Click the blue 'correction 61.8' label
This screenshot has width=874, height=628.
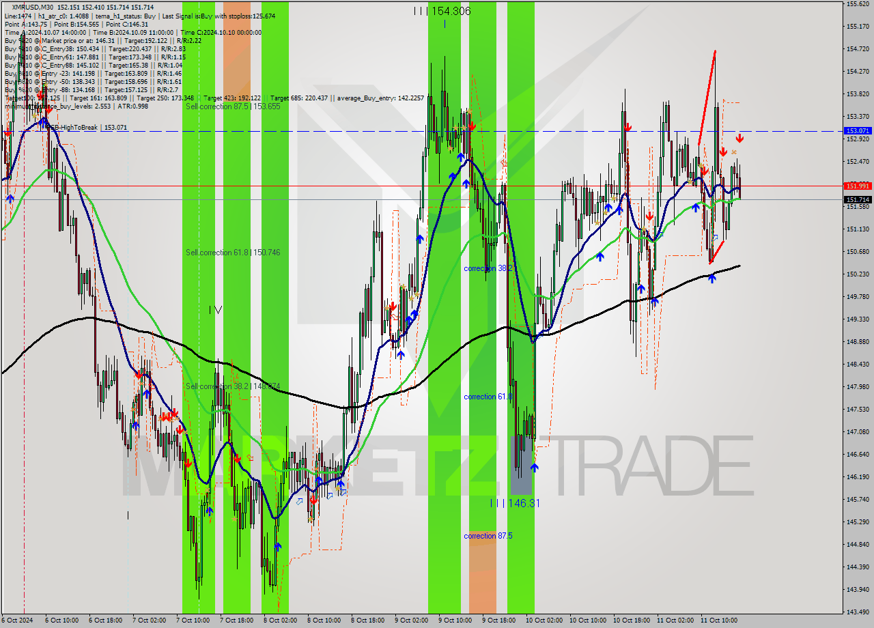488,397
